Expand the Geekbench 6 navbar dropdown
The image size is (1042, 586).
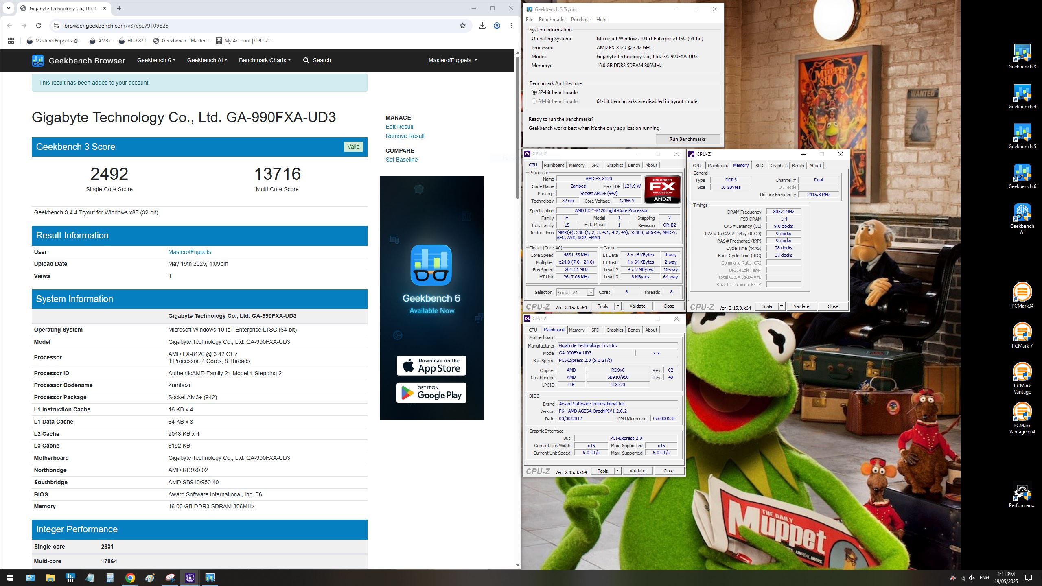tap(156, 60)
